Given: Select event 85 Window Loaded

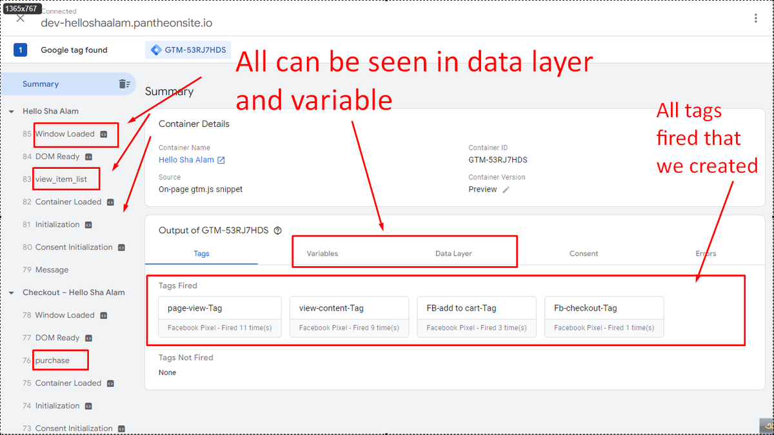Looking at the screenshot, I should (x=64, y=134).
